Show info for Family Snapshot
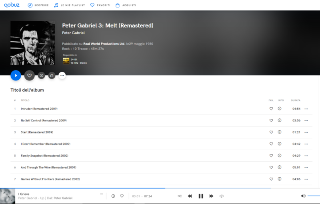The width and height of the screenshot is (320, 204). (x=280, y=155)
